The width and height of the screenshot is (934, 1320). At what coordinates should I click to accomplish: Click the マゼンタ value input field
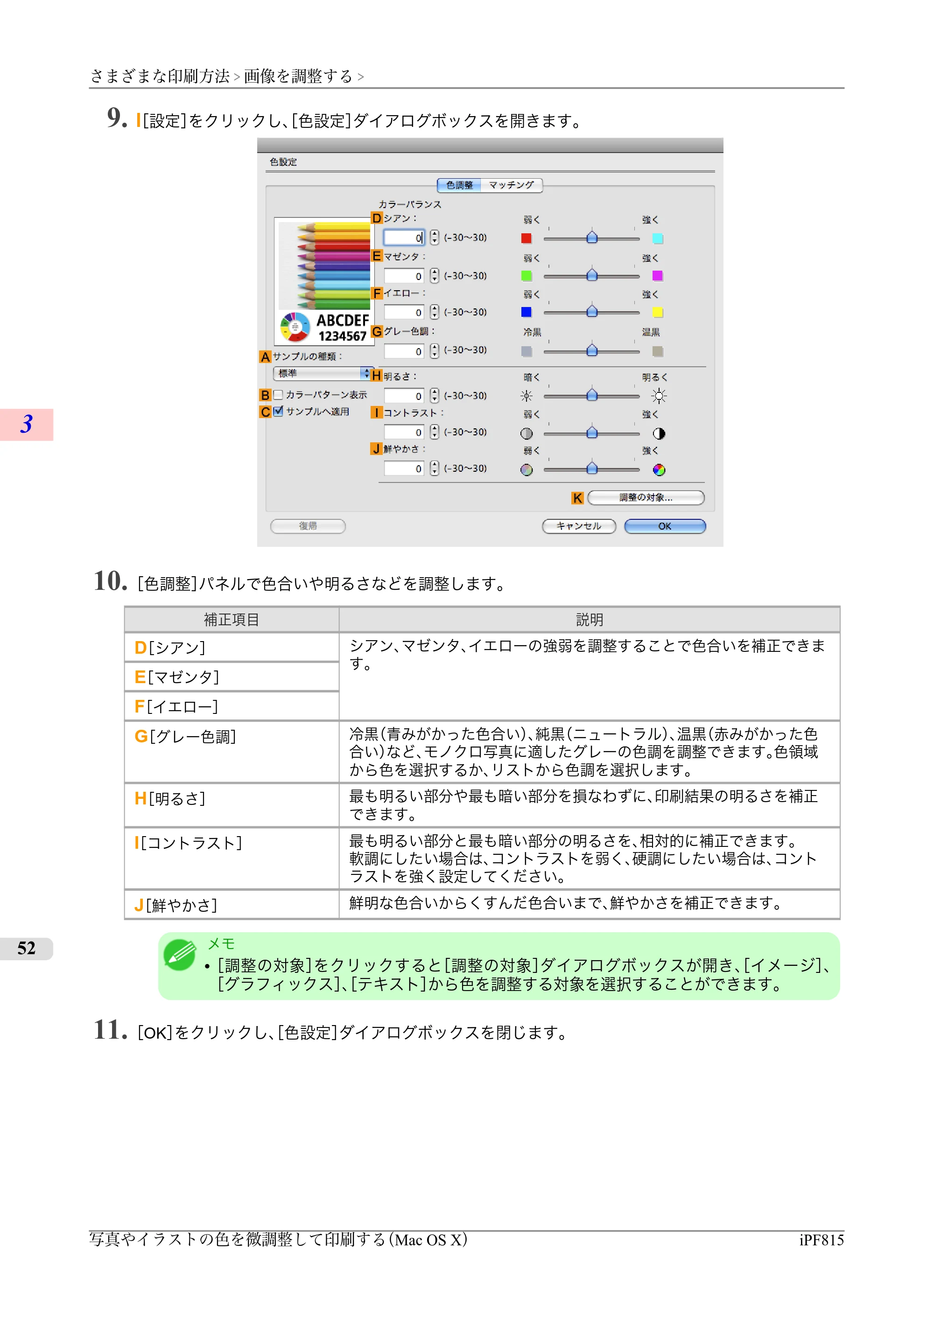404,276
